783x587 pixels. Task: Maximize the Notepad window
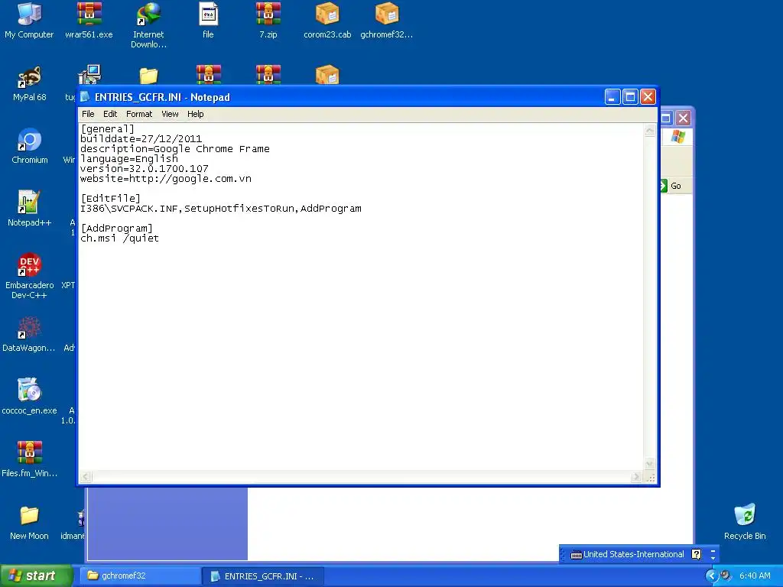630,97
